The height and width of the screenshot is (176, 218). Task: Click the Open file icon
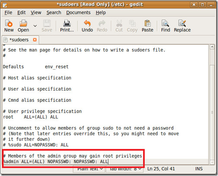[x=23, y=23]
